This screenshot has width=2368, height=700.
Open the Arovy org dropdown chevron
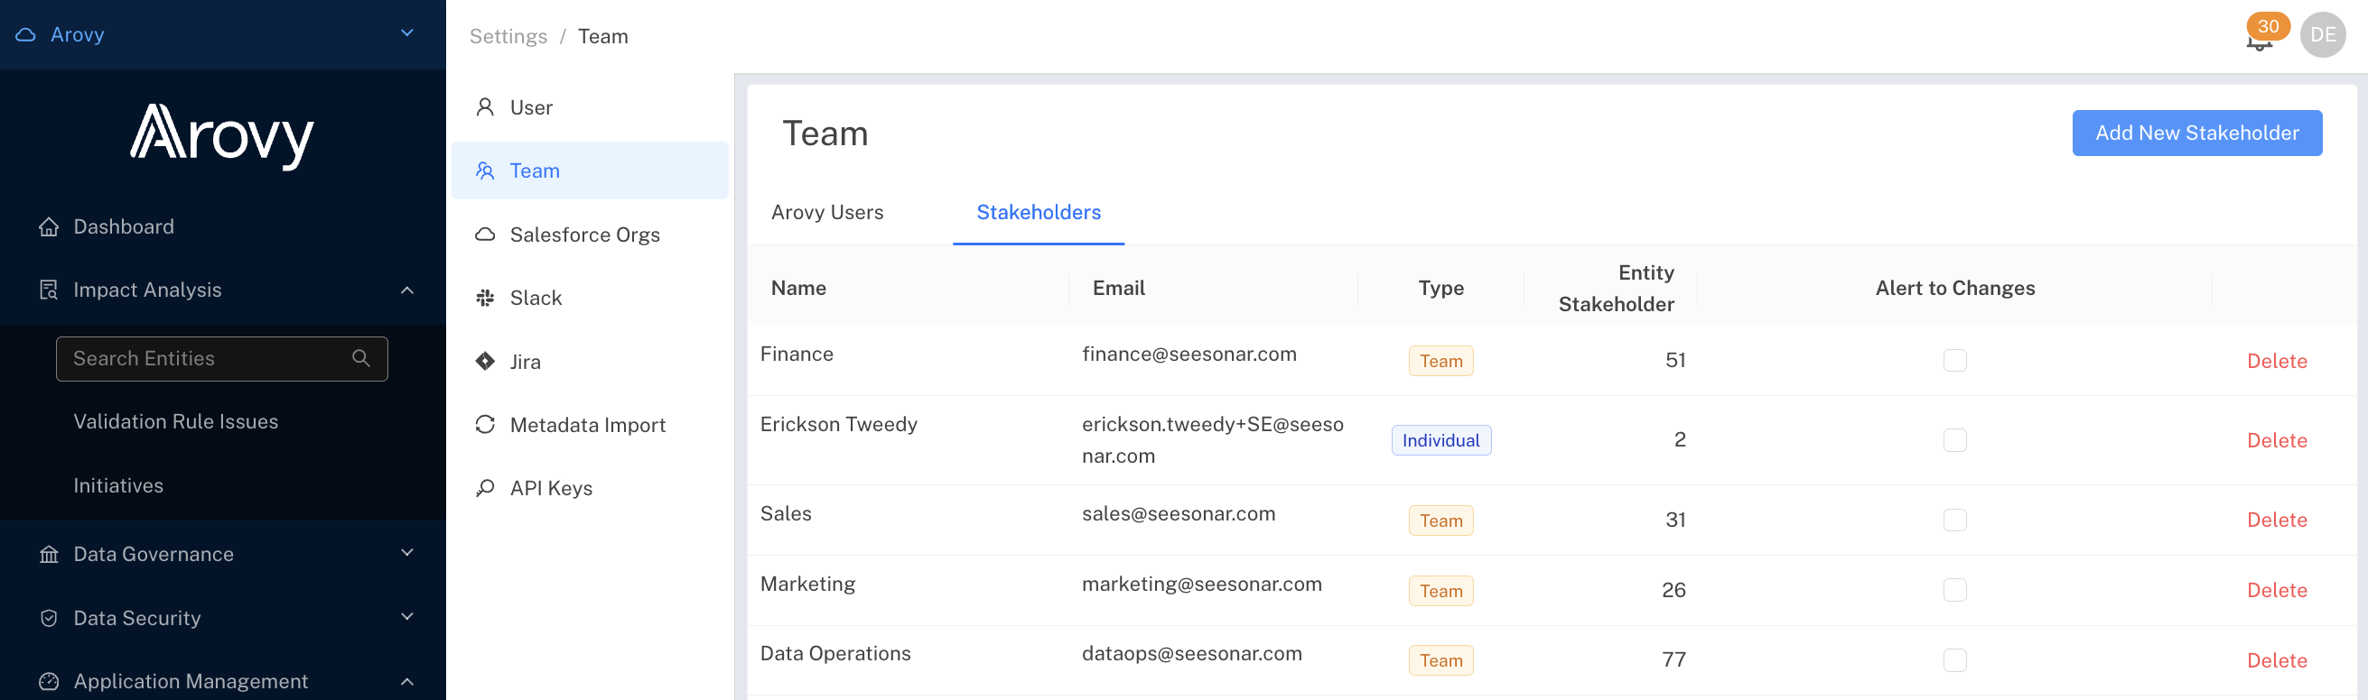[407, 34]
